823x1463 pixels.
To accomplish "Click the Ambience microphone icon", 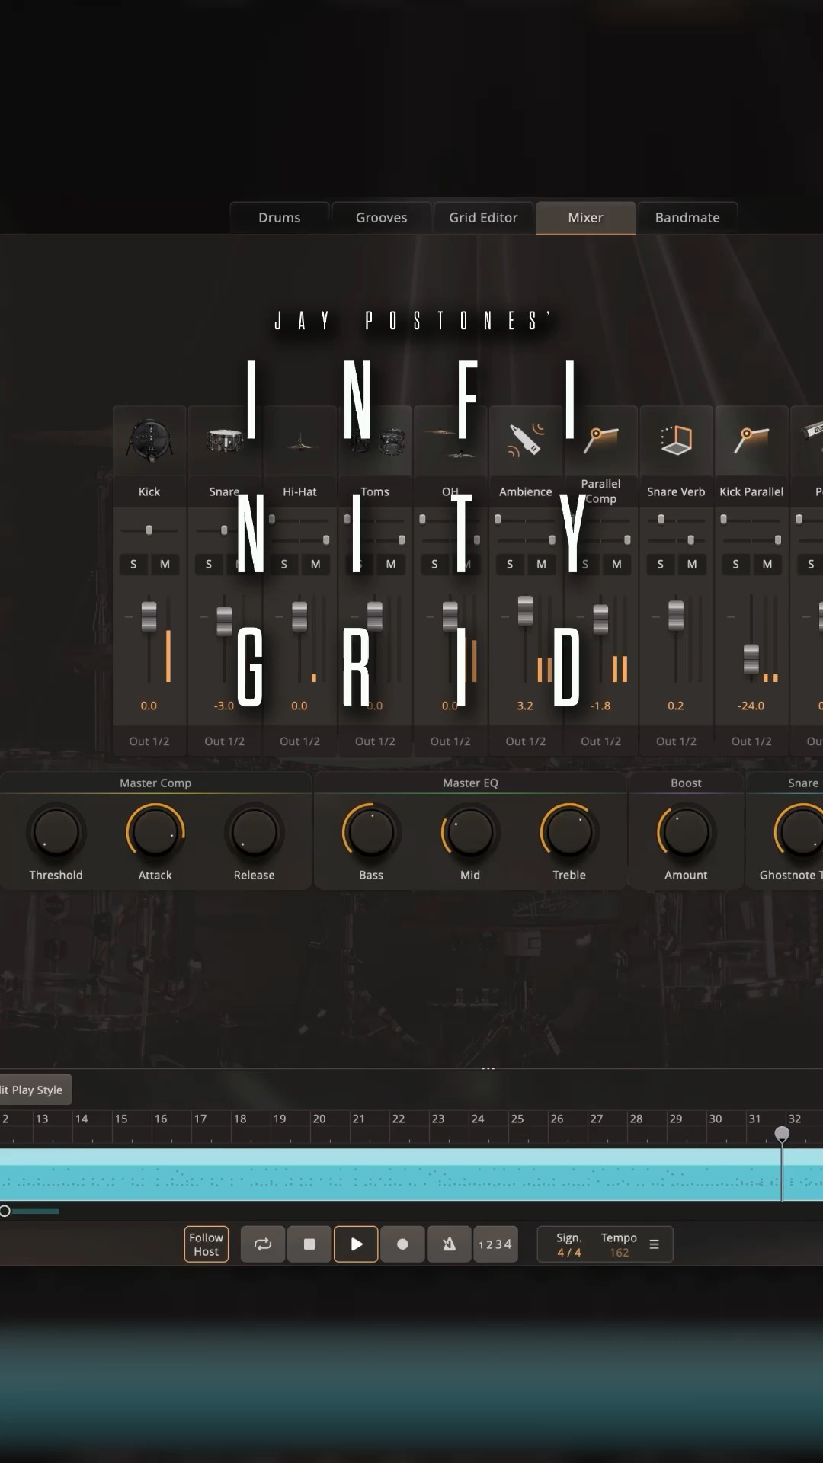I will point(526,440).
